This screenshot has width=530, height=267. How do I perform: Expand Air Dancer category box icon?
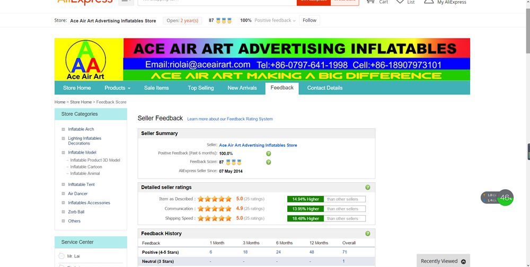pyautogui.click(x=63, y=194)
